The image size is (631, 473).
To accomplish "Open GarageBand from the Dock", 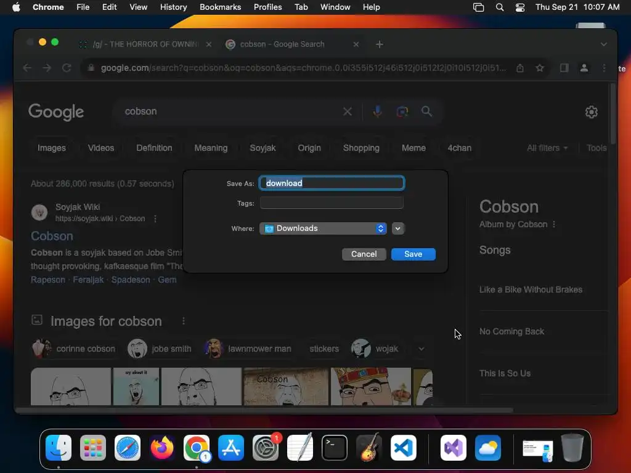I will pos(369,448).
